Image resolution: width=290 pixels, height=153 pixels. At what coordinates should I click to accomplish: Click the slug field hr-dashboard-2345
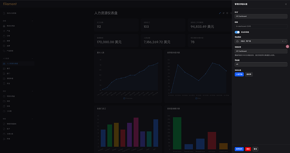[261, 26]
